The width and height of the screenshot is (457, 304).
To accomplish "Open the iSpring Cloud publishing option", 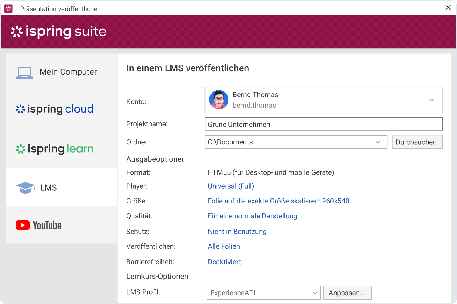I will tap(54, 109).
